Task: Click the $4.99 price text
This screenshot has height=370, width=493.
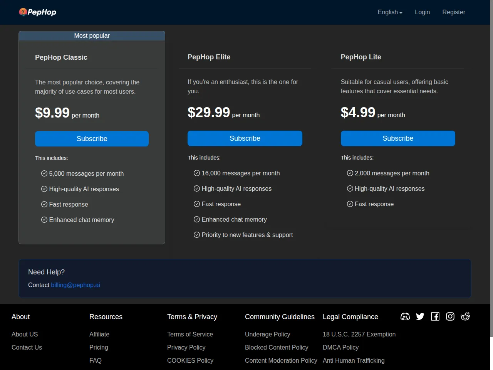Action: click(x=358, y=113)
